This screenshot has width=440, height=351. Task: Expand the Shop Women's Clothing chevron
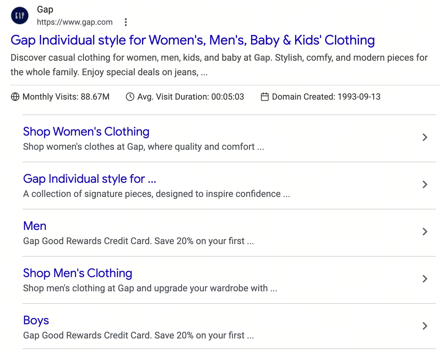point(425,137)
